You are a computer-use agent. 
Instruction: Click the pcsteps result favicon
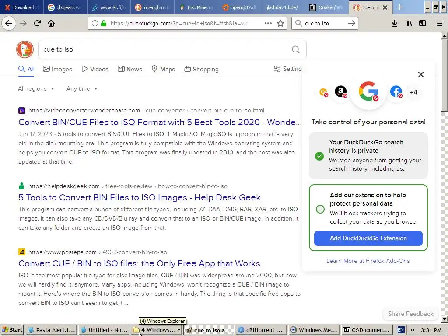pyautogui.click(x=22, y=252)
